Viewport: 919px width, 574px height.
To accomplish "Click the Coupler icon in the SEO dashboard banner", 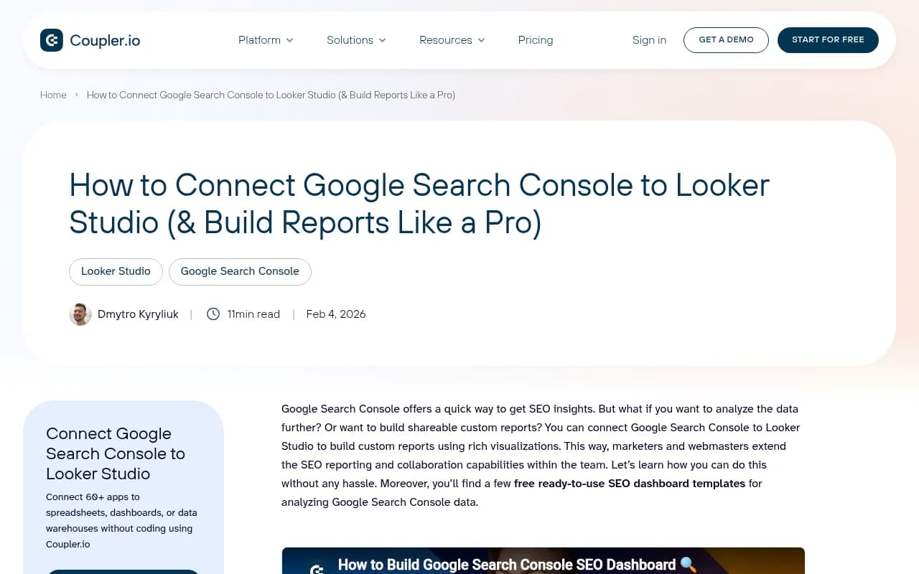I will (x=316, y=569).
